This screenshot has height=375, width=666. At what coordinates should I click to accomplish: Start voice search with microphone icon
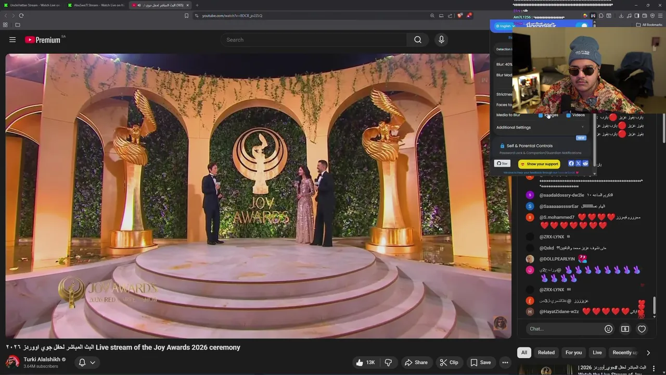[441, 40]
